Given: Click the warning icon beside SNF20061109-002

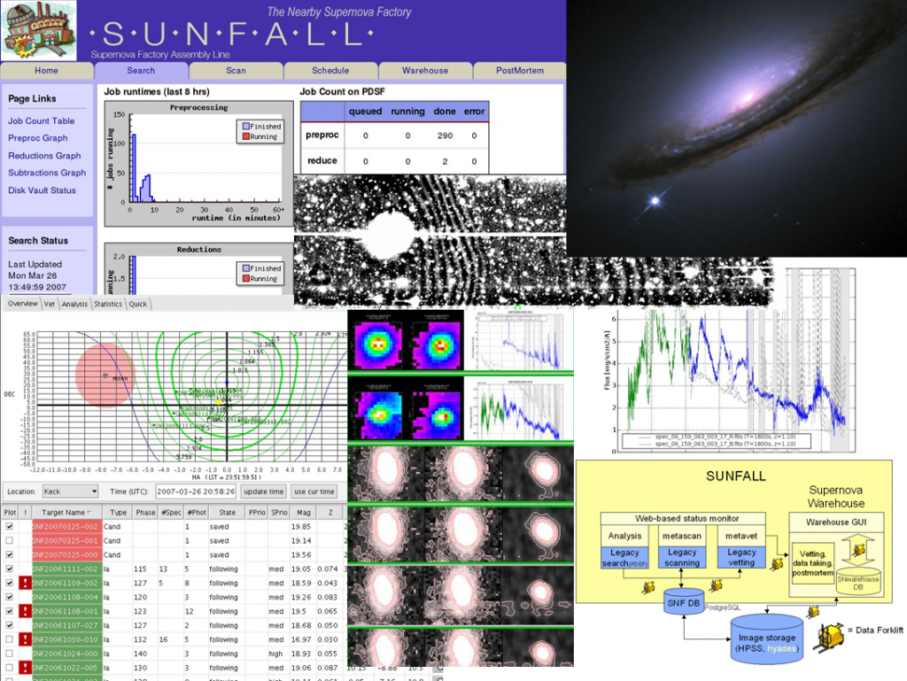Looking at the screenshot, I should [x=25, y=584].
